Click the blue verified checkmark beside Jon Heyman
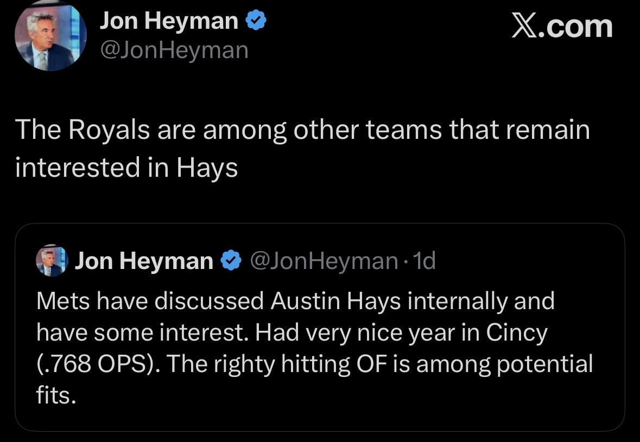640x442 pixels. tap(256, 20)
